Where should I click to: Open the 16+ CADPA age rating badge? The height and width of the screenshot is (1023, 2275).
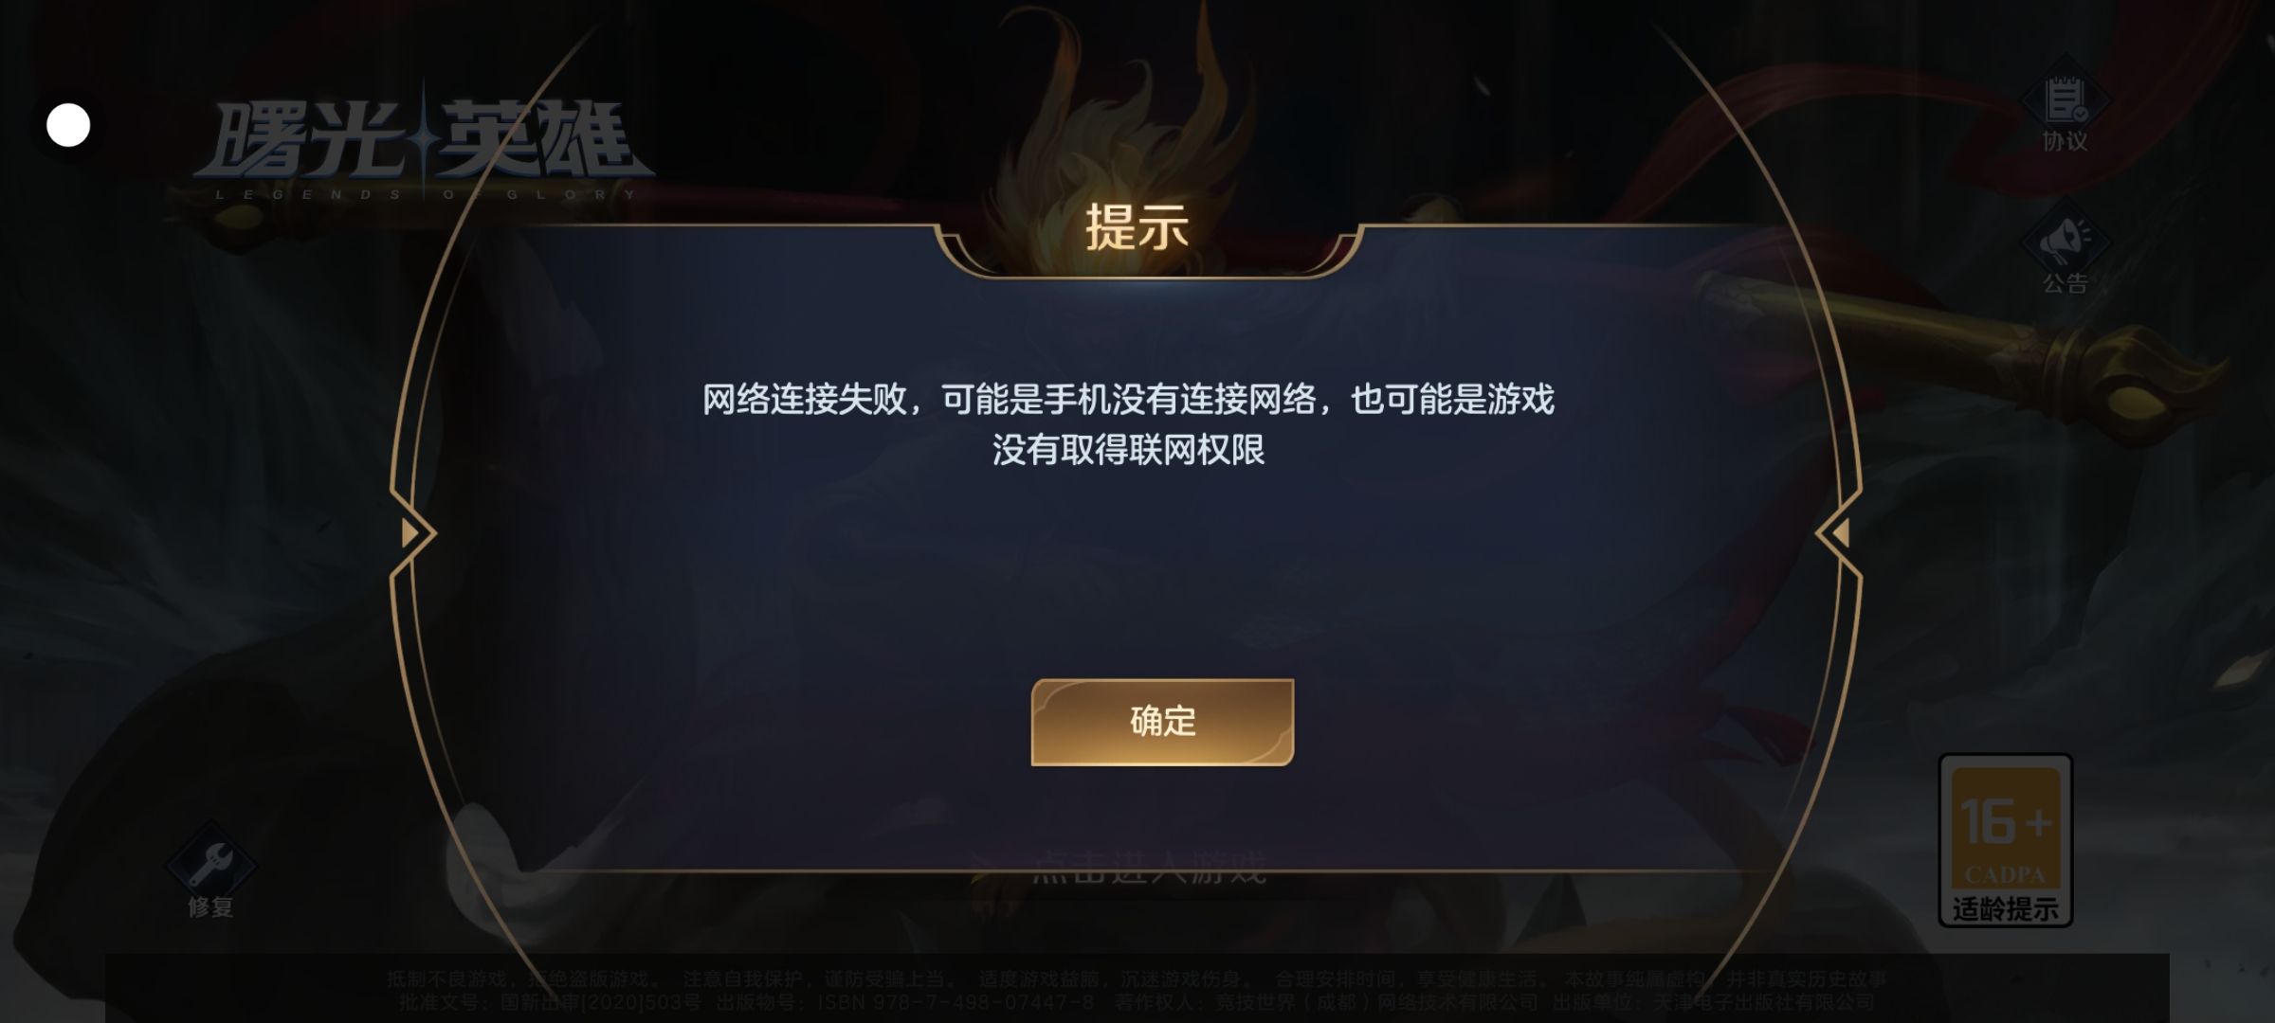tap(2006, 839)
